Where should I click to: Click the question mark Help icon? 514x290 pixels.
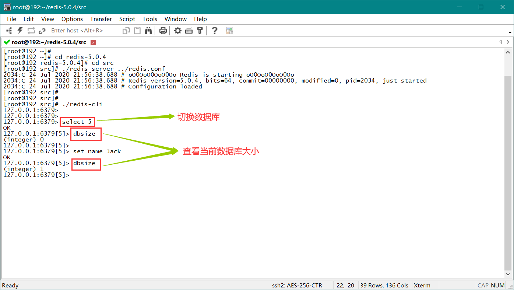point(215,31)
